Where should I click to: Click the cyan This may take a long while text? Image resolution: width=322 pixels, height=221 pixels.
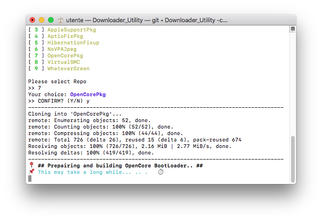[x=92, y=172]
